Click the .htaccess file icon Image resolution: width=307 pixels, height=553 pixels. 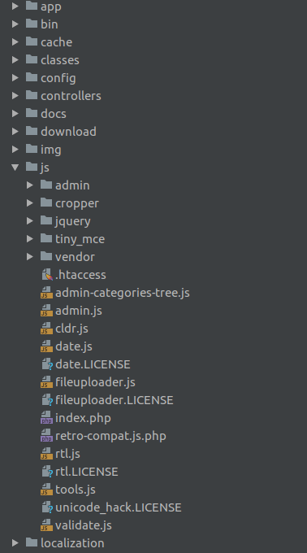pyautogui.click(x=47, y=275)
